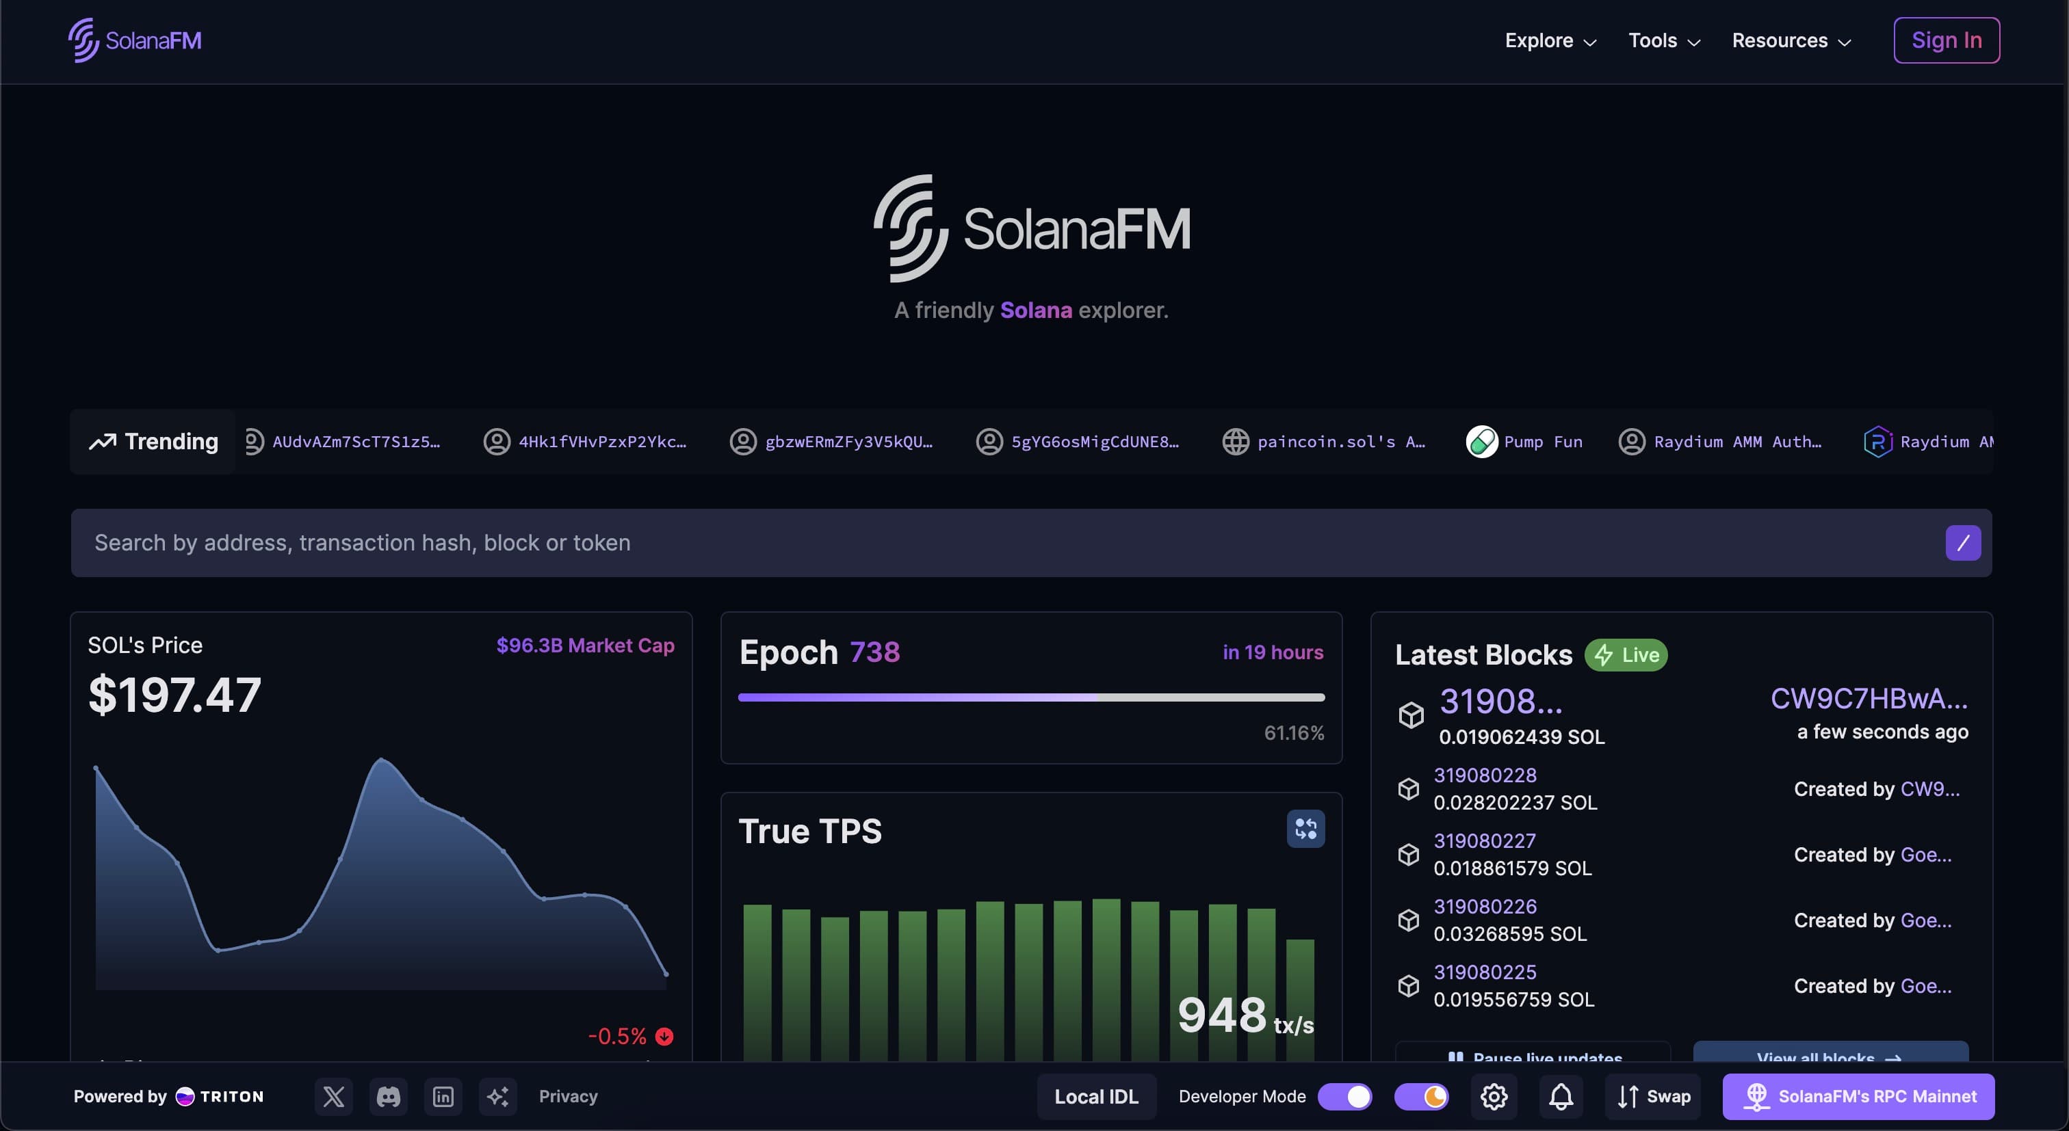
Task: Click the Pump Fun pill logo
Action: coord(1482,442)
